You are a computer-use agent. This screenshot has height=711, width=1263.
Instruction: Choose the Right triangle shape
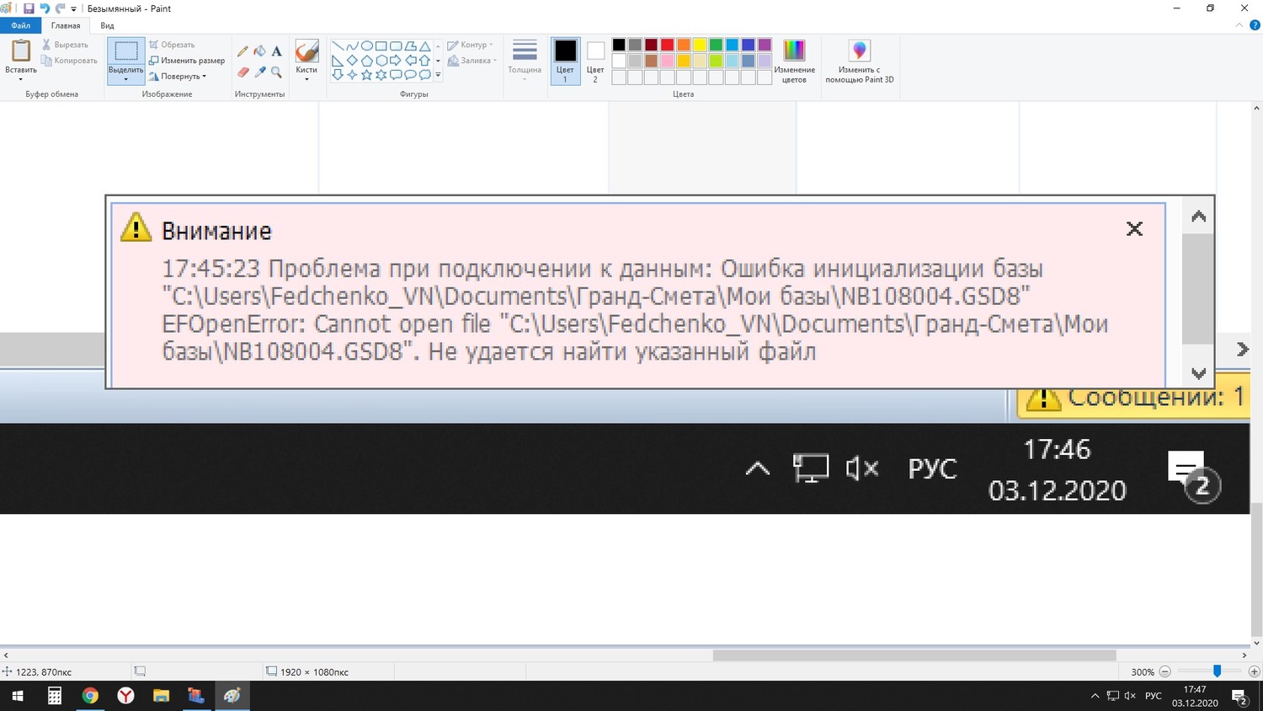pos(337,61)
